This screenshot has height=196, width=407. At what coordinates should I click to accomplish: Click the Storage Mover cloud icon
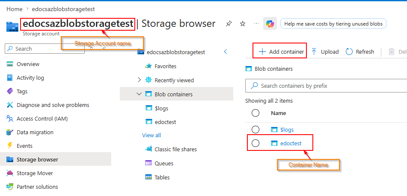tap(9, 173)
